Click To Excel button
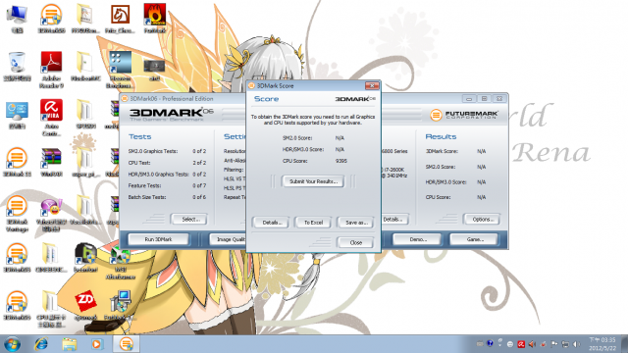Viewport: 628px width, 353px height. coord(313,223)
